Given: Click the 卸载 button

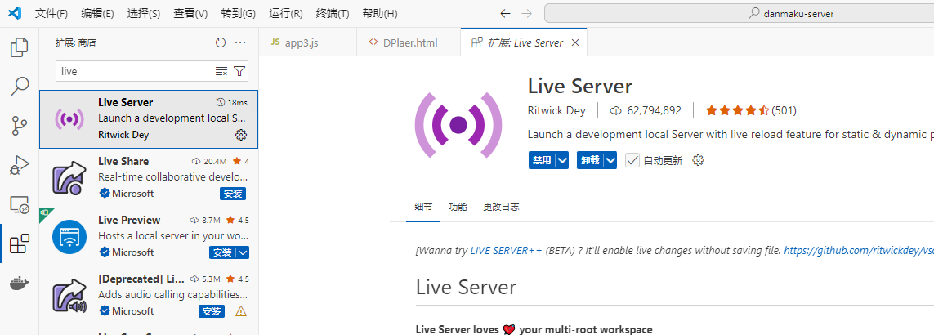Looking at the screenshot, I should click(x=590, y=160).
